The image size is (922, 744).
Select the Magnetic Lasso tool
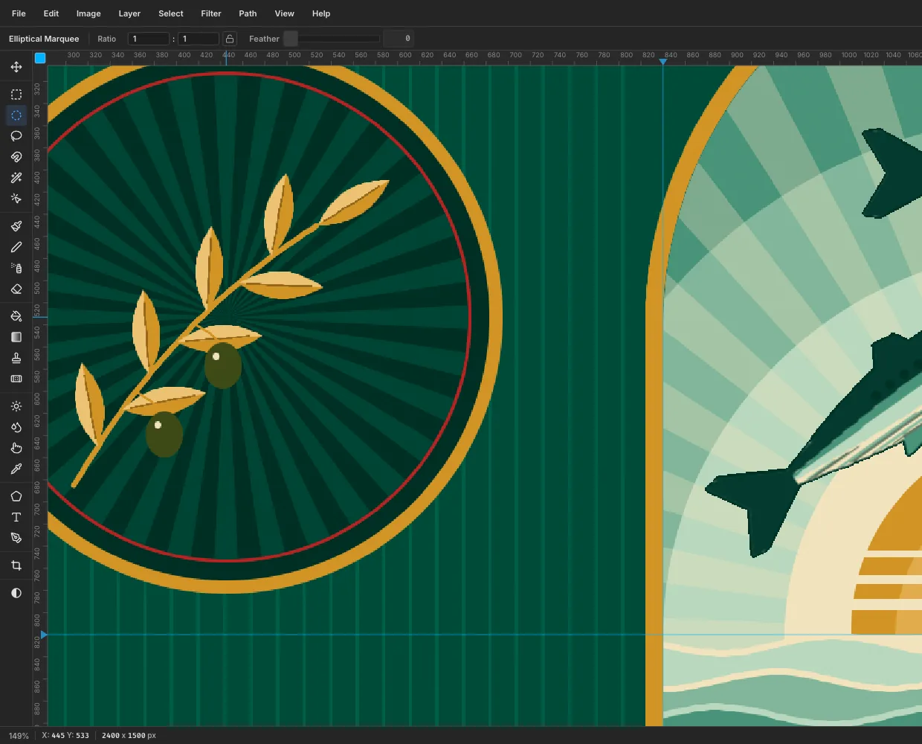pos(16,157)
